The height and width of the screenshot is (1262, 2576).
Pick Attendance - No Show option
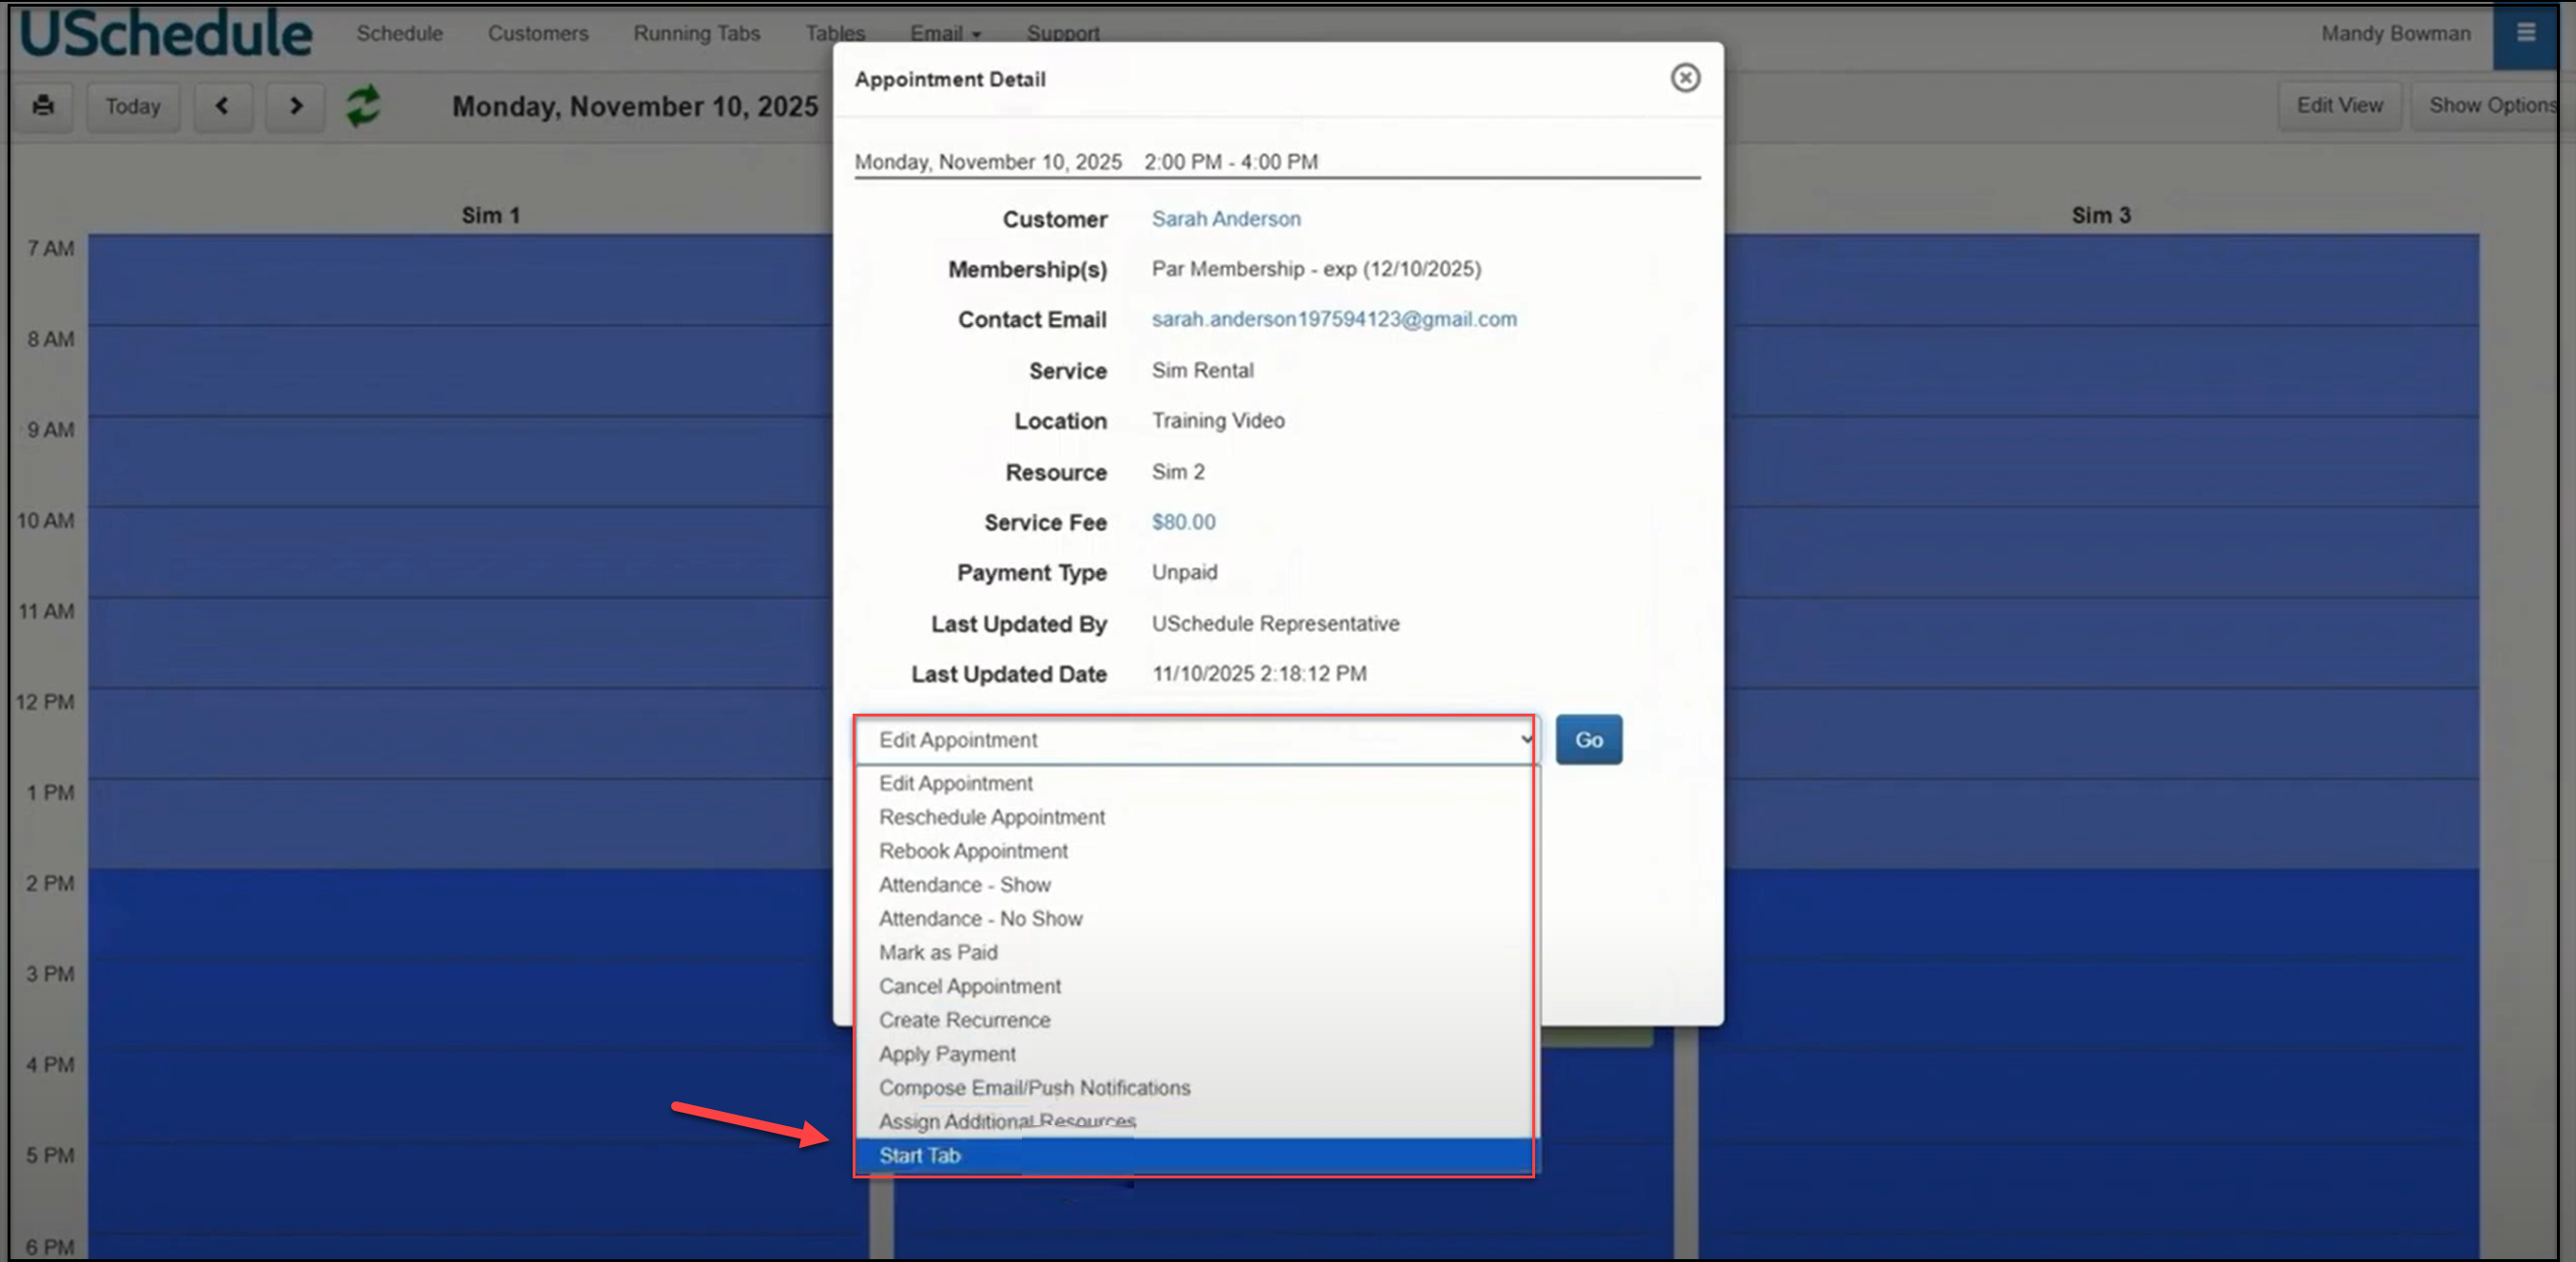click(980, 918)
